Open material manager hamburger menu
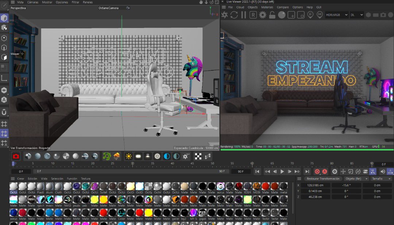The height and width of the screenshot is (225, 394). [x=12, y=179]
